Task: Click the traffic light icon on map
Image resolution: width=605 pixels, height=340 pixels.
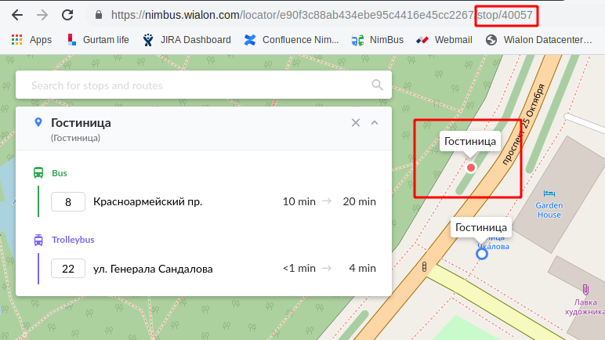Action: (425, 268)
